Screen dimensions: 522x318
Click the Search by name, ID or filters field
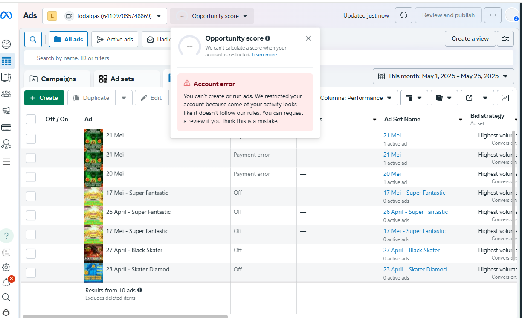click(x=98, y=58)
